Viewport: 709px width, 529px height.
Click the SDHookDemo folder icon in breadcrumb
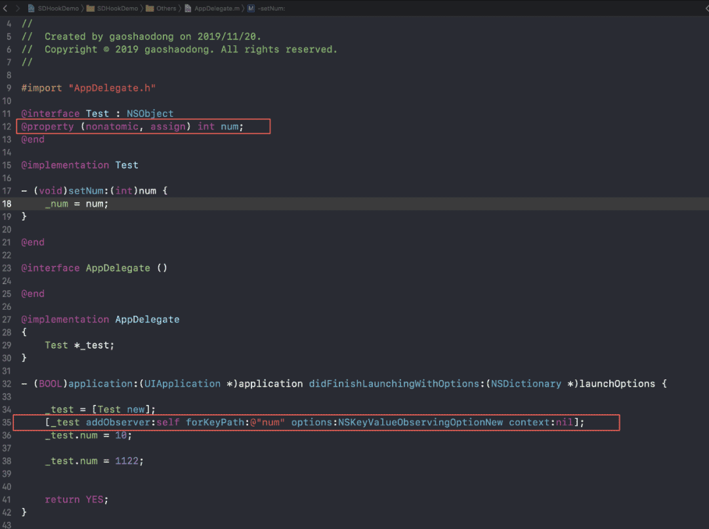[x=91, y=8]
